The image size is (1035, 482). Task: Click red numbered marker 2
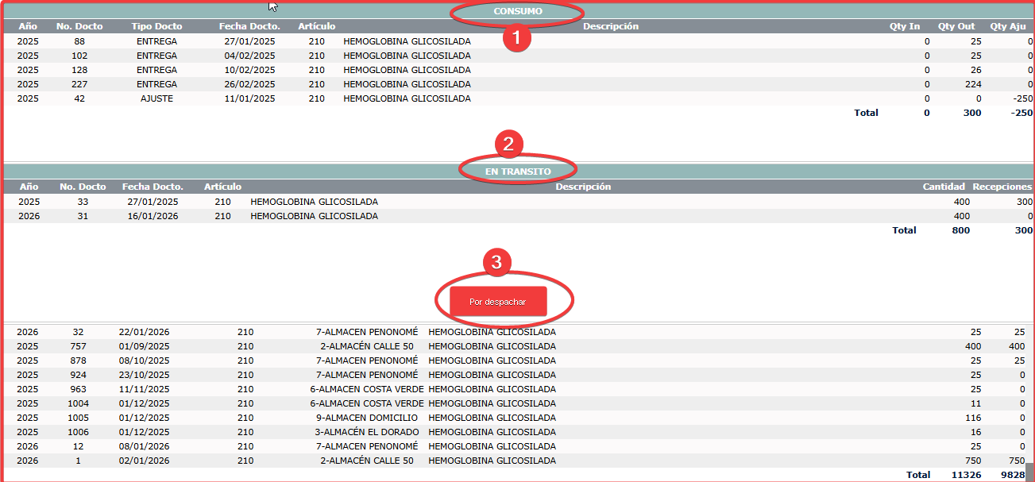[508, 144]
